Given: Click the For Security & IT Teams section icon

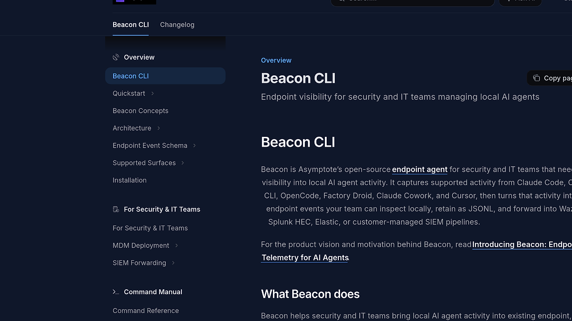Looking at the screenshot, I should click(x=116, y=209).
